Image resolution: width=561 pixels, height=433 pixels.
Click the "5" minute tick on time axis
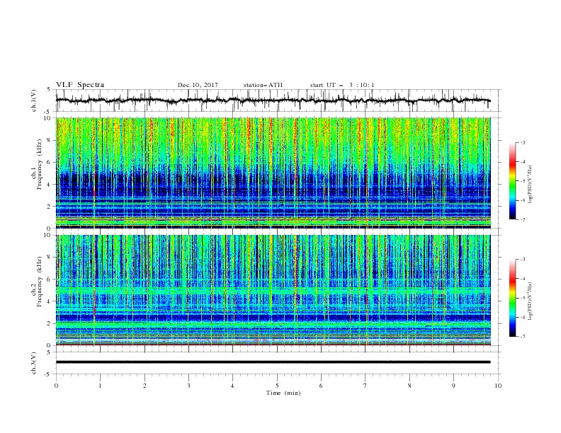click(277, 386)
